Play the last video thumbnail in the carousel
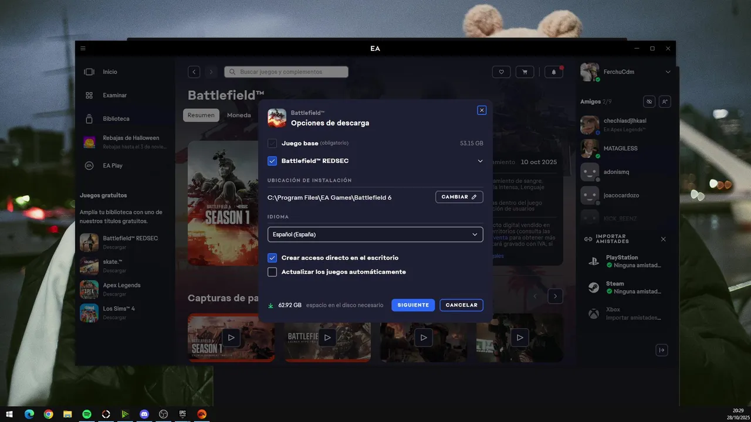751x422 pixels. 520,337
